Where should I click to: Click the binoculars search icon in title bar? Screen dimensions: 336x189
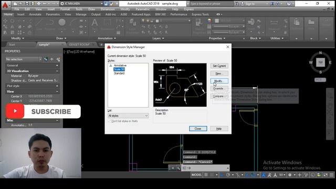(x=237, y=4)
